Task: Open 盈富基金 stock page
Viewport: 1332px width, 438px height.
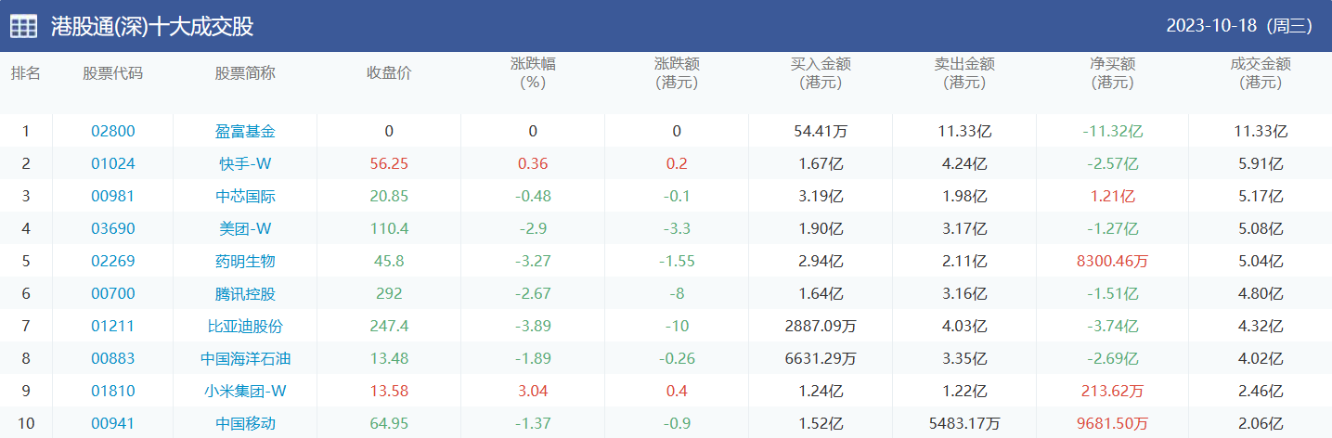Action: coord(245,132)
